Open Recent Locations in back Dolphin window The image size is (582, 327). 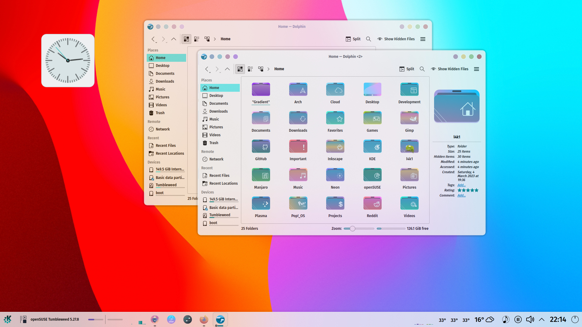click(166, 154)
